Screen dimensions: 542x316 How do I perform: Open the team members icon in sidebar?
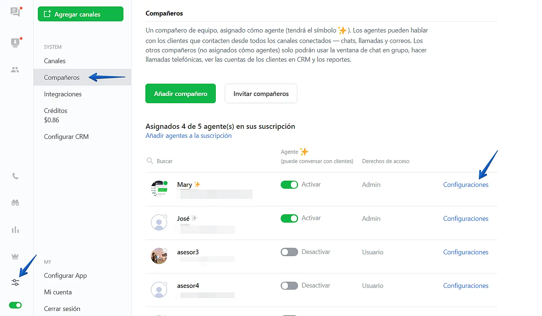click(15, 70)
